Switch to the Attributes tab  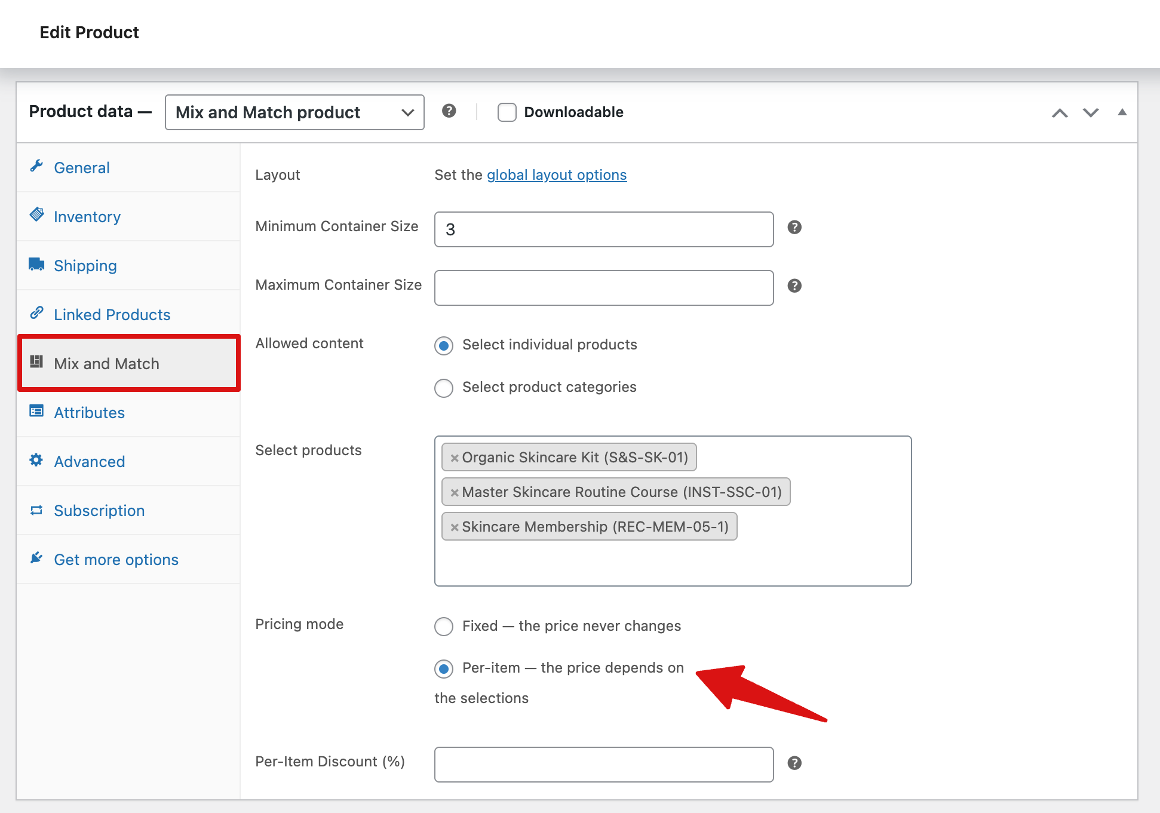coord(89,412)
